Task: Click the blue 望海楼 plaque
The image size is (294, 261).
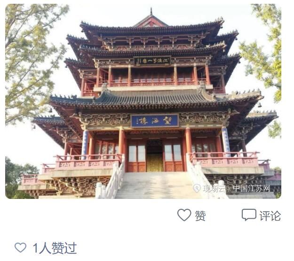Action: pos(155,121)
